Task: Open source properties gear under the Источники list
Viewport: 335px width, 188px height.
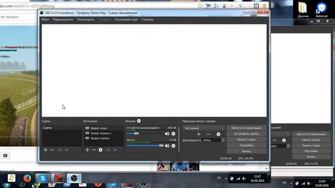Action: [x=100, y=150]
